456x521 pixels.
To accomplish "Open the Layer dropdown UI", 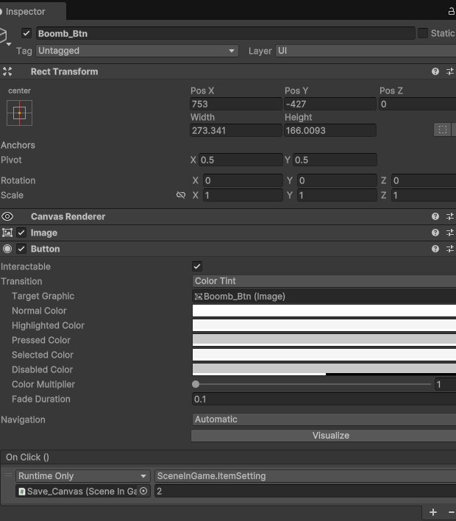I will (x=366, y=51).
